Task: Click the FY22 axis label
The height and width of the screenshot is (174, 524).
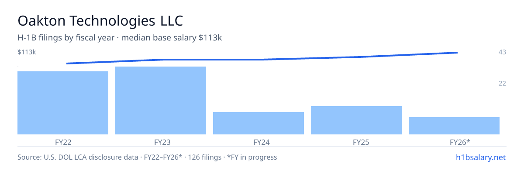Action: (x=63, y=142)
